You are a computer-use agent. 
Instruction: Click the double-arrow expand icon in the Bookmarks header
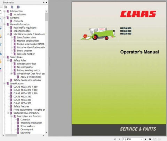coord(43,2)
